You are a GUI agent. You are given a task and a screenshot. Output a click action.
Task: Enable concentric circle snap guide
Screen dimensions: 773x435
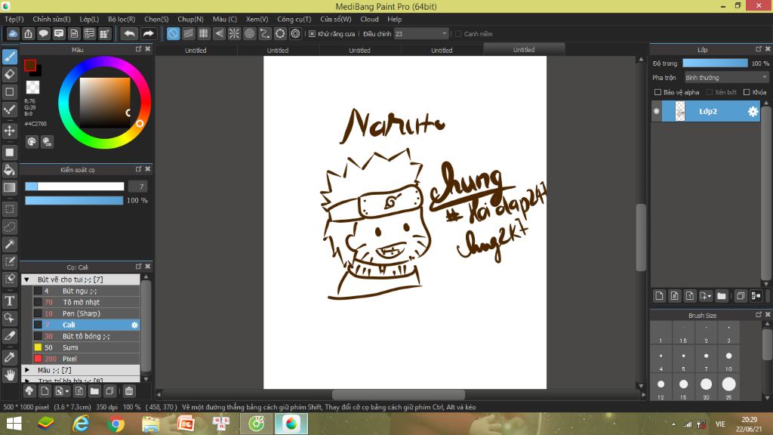[249, 33]
